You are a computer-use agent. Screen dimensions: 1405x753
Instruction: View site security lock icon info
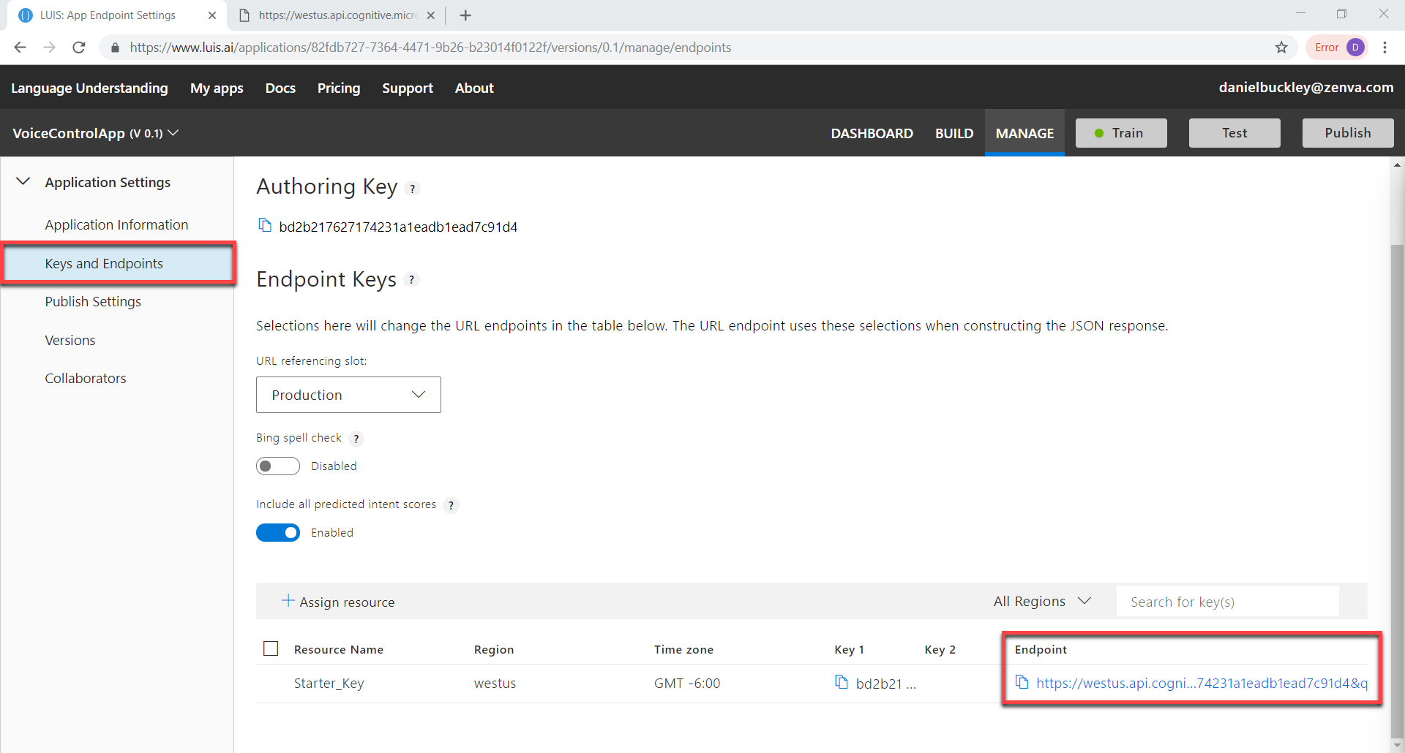[115, 48]
